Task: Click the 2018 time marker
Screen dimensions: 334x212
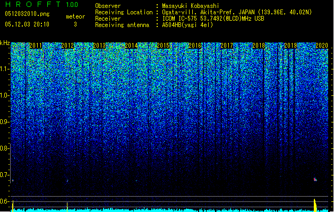Action: tap(259, 46)
